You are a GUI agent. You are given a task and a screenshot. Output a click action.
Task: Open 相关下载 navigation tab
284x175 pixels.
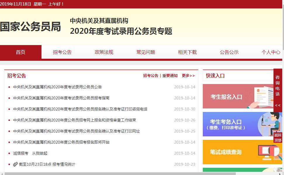188,52
